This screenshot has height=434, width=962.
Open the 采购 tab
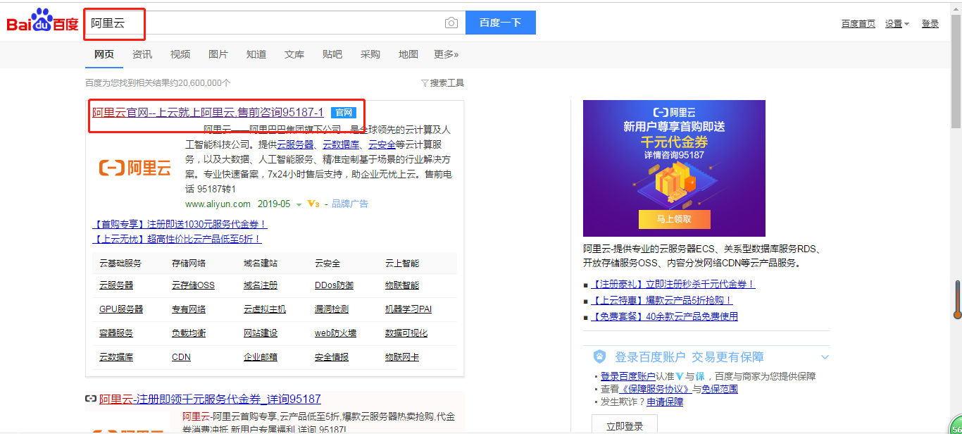(370, 54)
